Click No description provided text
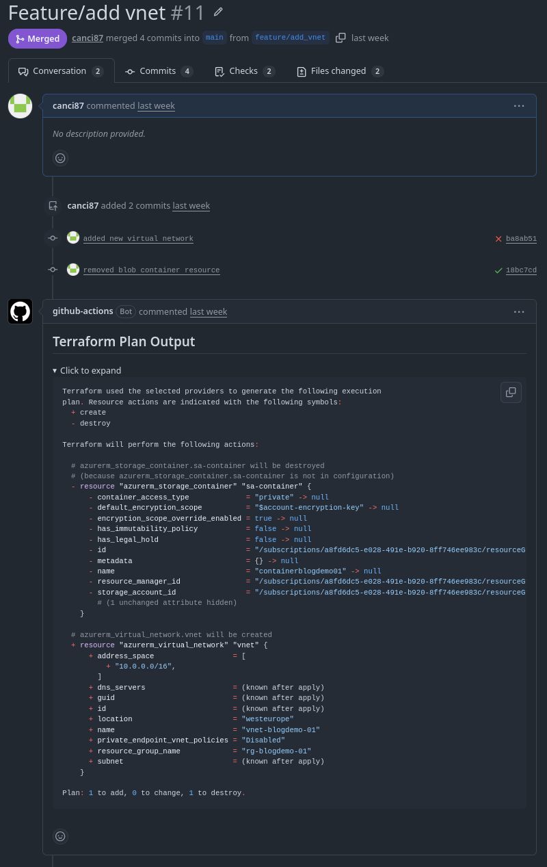 click(x=99, y=133)
